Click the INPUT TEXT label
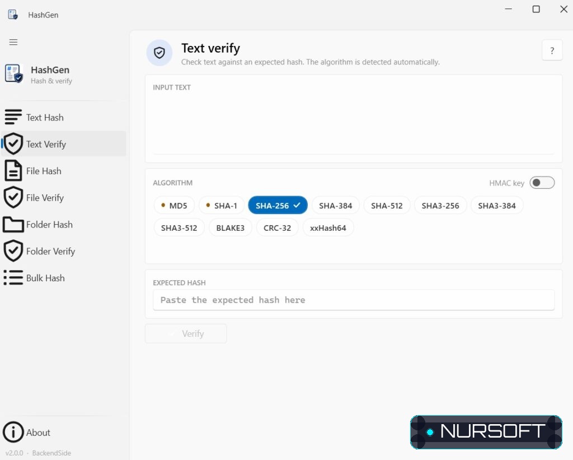The width and height of the screenshot is (573, 460). coord(172,87)
